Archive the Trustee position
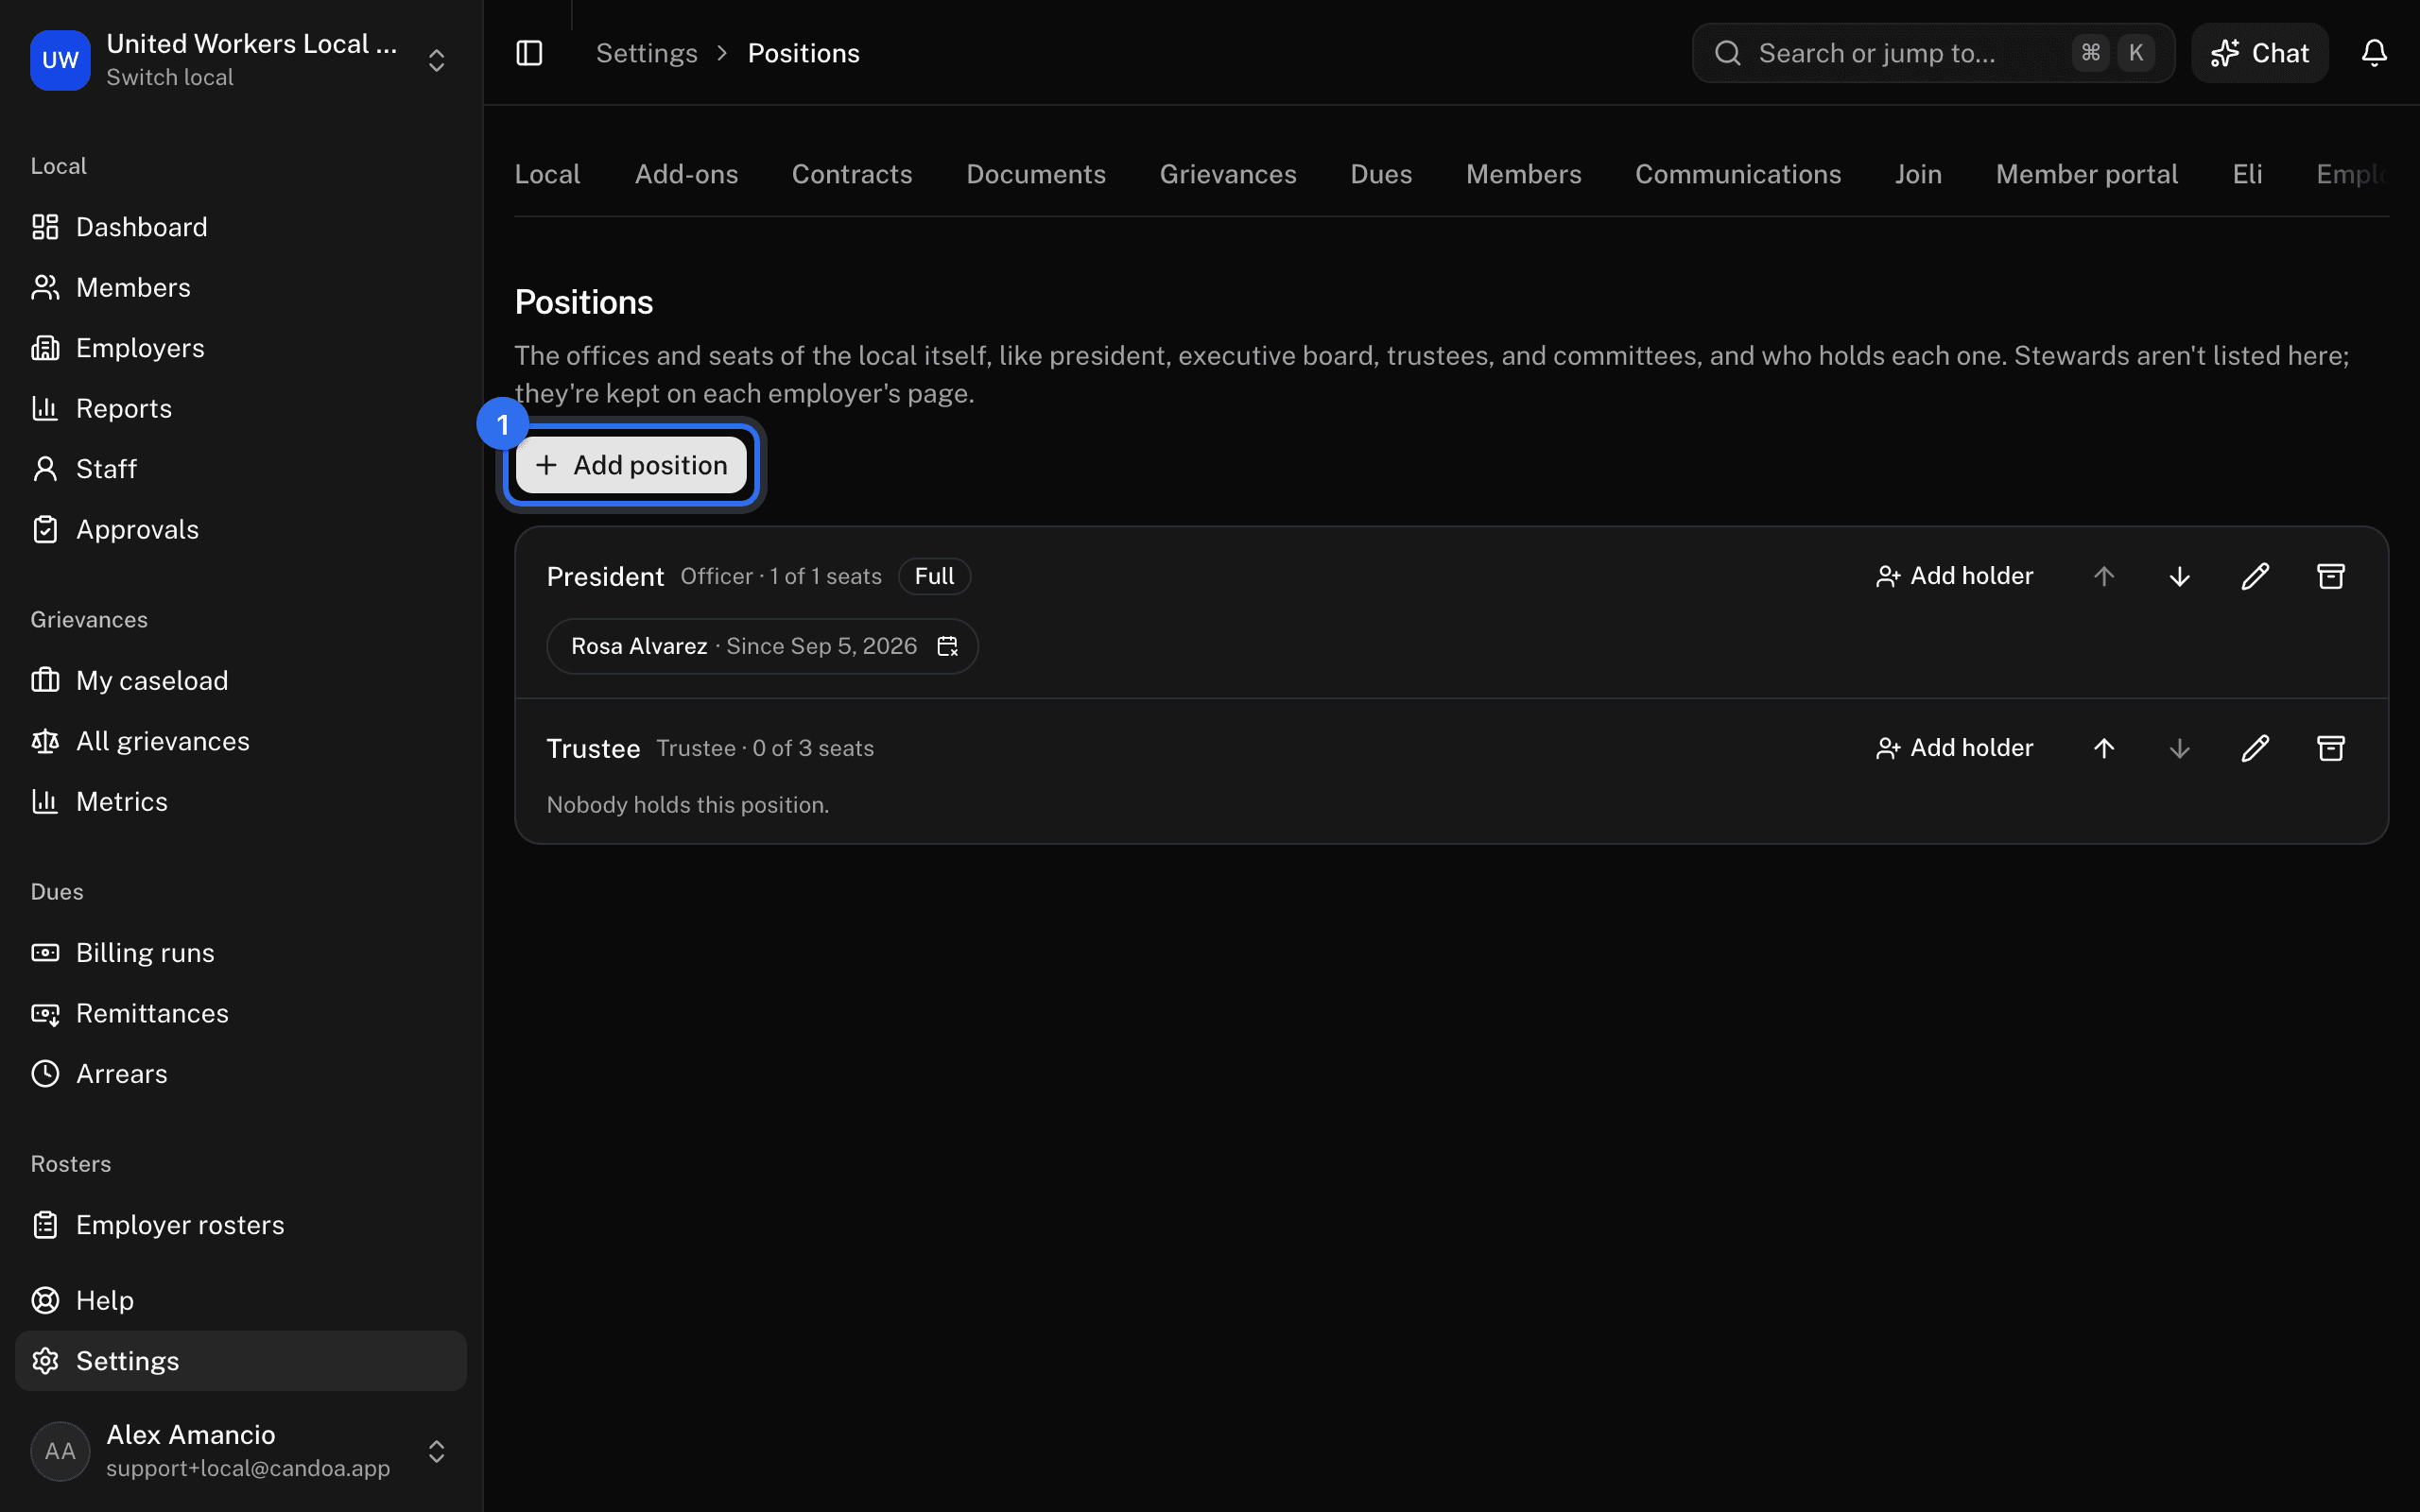The width and height of the screenshot is (2420, 1512). pos(2331,748)
